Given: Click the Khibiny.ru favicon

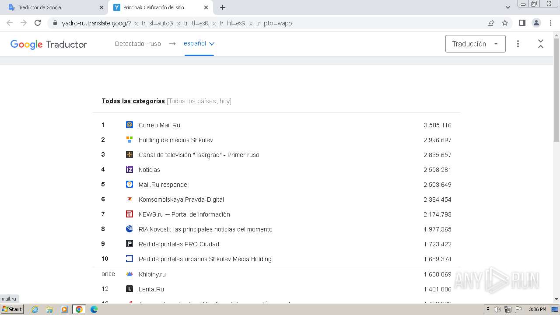Looking at the screenshot, I should (x=129, y=274).
